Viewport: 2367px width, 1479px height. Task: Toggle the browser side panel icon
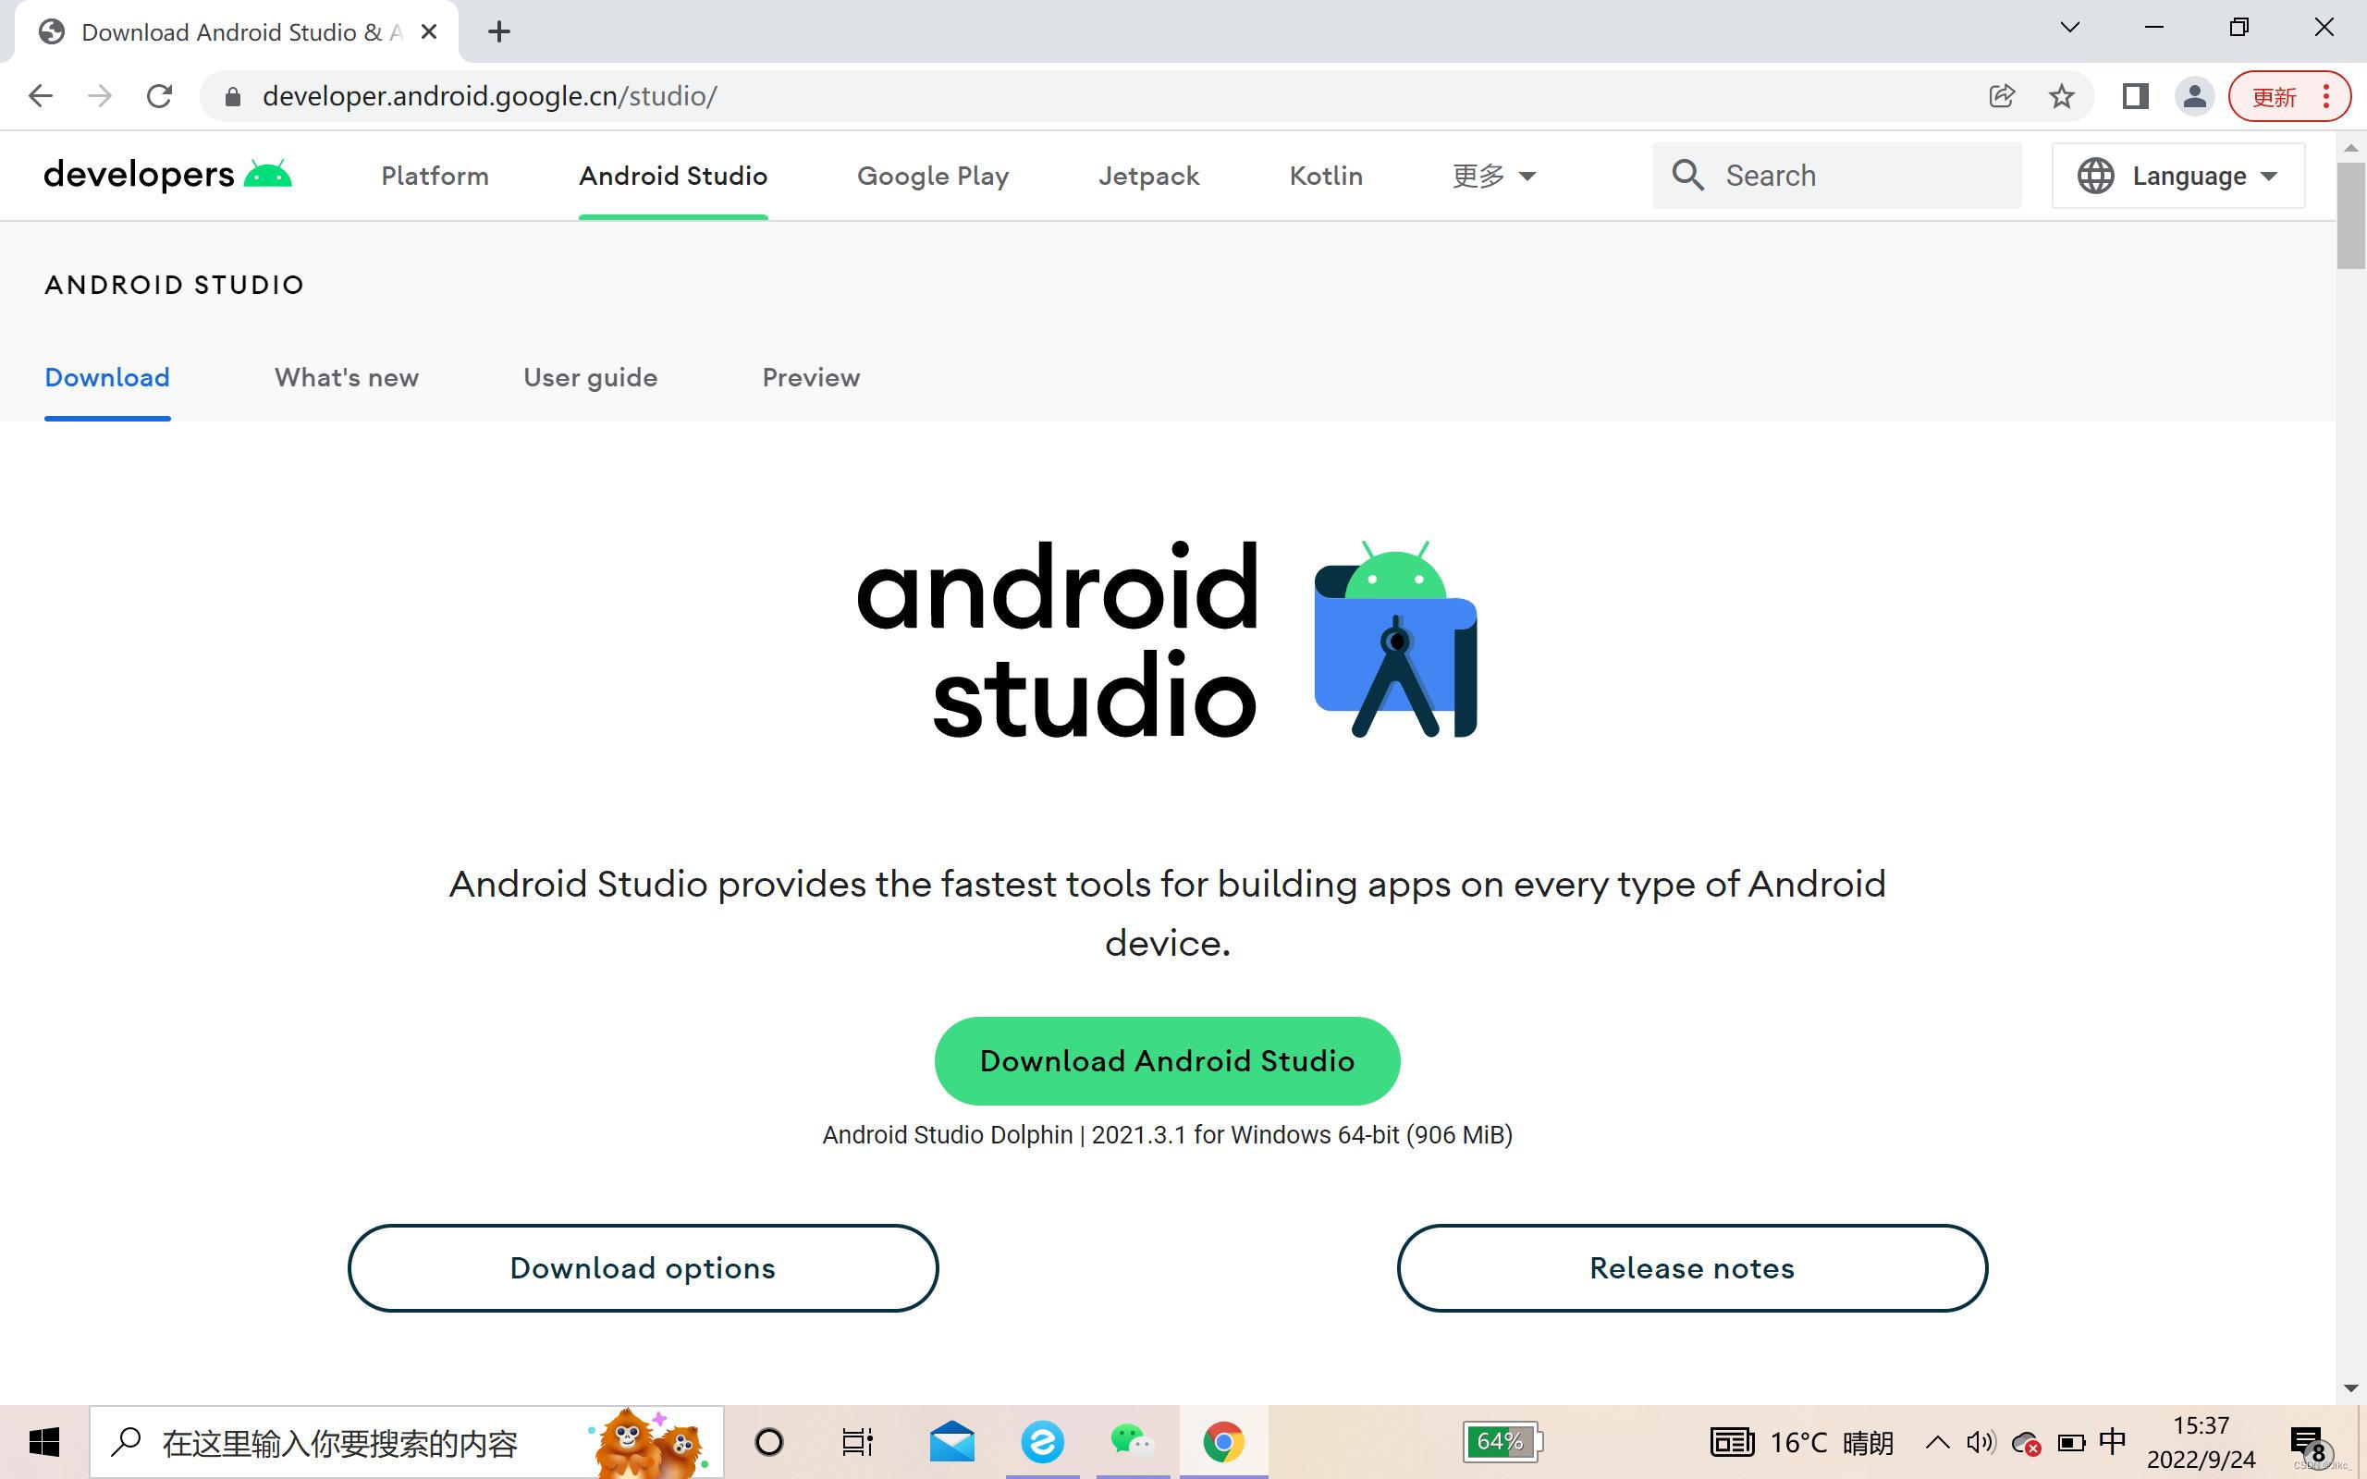click(2135, 96)
